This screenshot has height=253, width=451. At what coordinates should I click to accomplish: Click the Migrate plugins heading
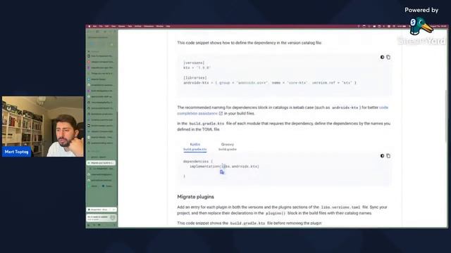click(196, 197)
